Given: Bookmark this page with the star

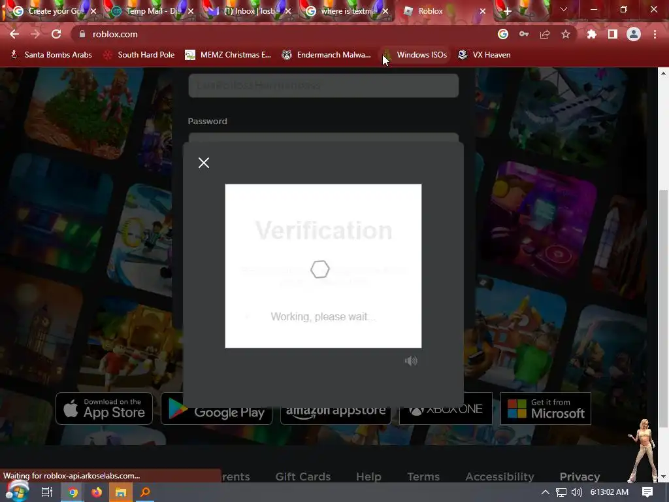Looking at the screenshot, I should (x=566, y=34).
